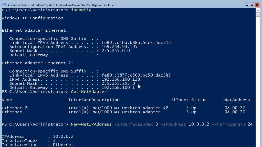262x147 pixels.
Task: Click the default gateway 192.168.100.1 value
Action: point(118,88)
